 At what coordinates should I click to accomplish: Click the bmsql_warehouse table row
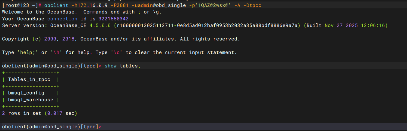click(30, 100)
